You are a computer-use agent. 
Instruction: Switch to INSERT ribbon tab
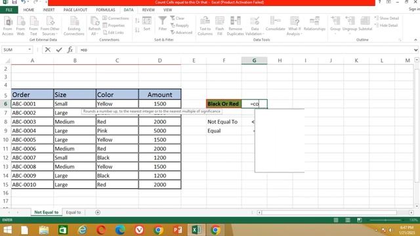pyautogui.click(x=49, y=10)
